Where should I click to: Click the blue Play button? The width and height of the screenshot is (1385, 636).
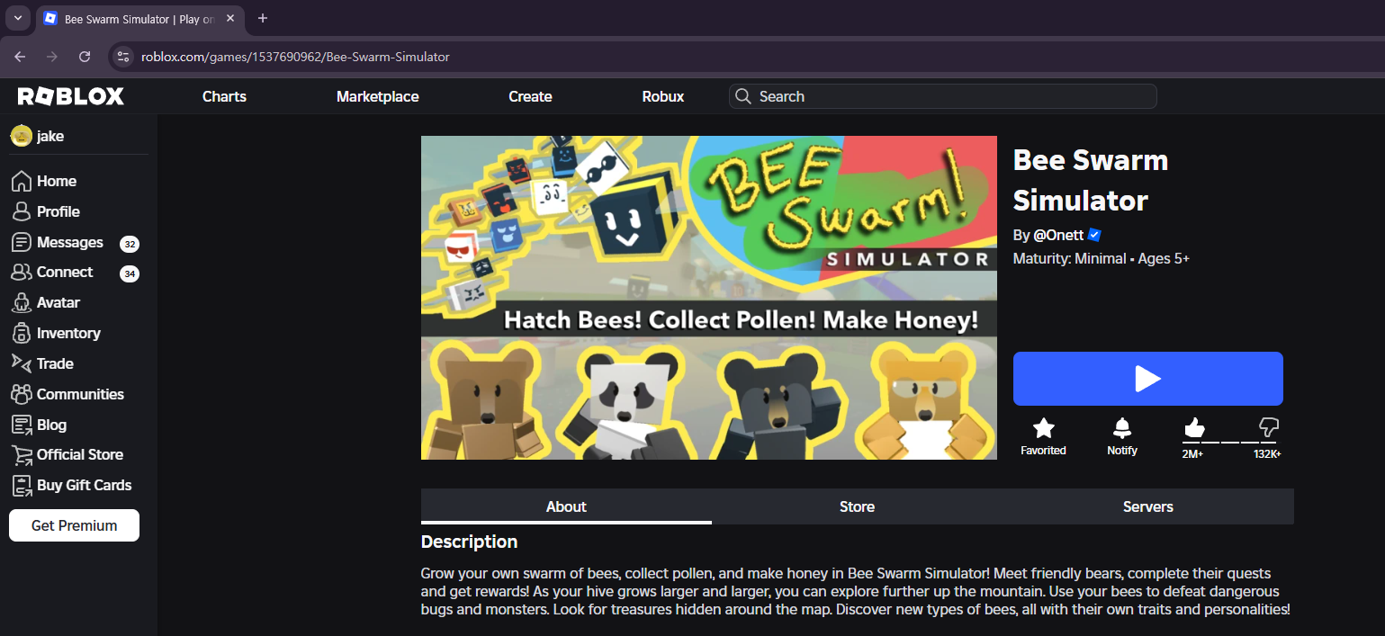point(1148,379)
